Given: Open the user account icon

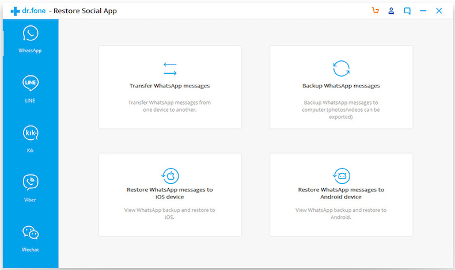Looking at the screenshot, I should coord(392,11).
